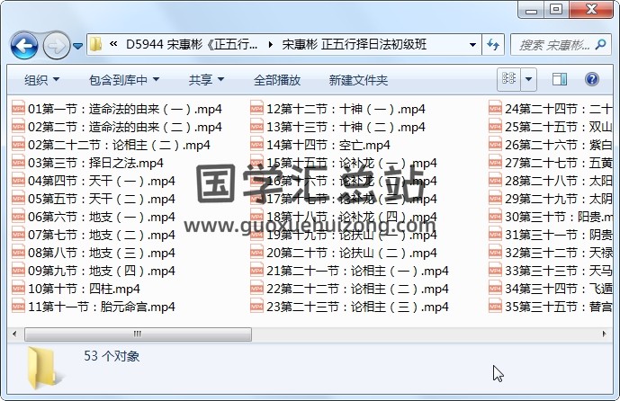Viewport: 620px width, 401px height.
Task: Click the 全部播放 button
Action: pyautogui.click(x=277, y=80)
